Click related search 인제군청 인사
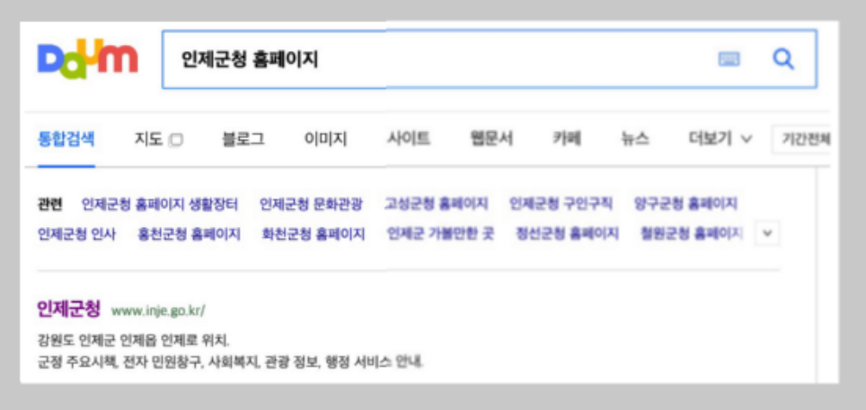866x410 pixels. pos(76,234)
